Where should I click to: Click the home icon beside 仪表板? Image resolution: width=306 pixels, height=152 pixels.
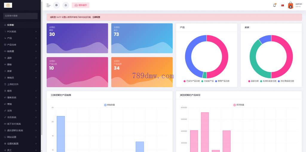(5, 25)
